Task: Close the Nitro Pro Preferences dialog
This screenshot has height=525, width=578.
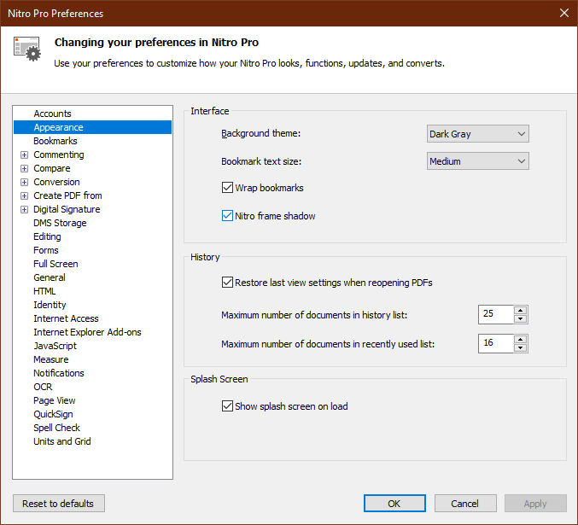Action: [x=564, y=14]
